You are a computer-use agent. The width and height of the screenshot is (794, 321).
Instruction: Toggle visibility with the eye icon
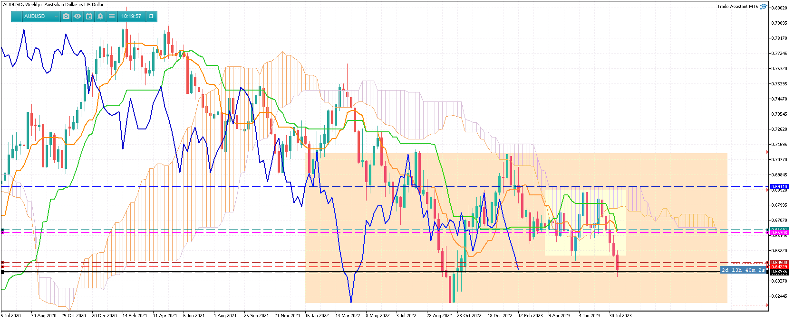tap(77, 16)
